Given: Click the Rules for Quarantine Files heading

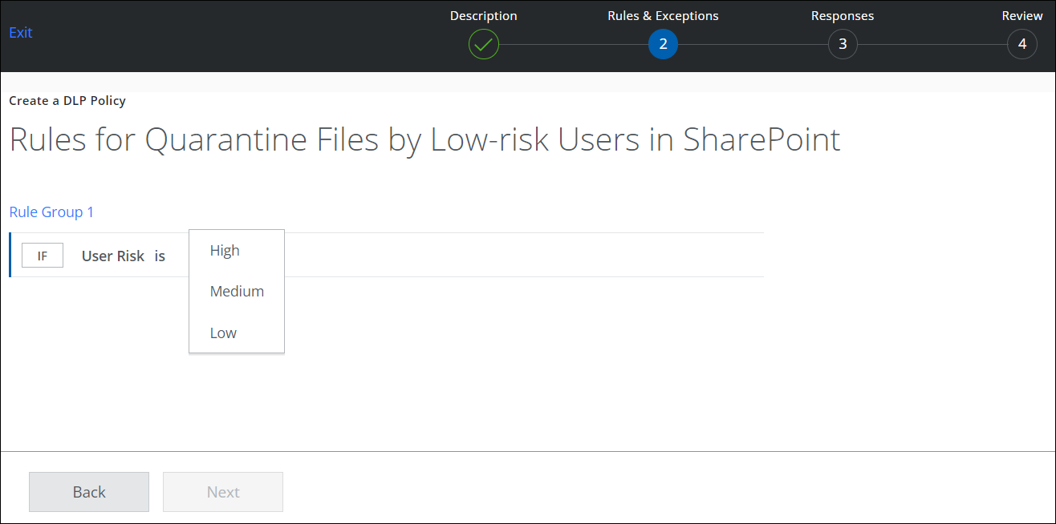Looking at the screenshot, I should tap(424, 140).
